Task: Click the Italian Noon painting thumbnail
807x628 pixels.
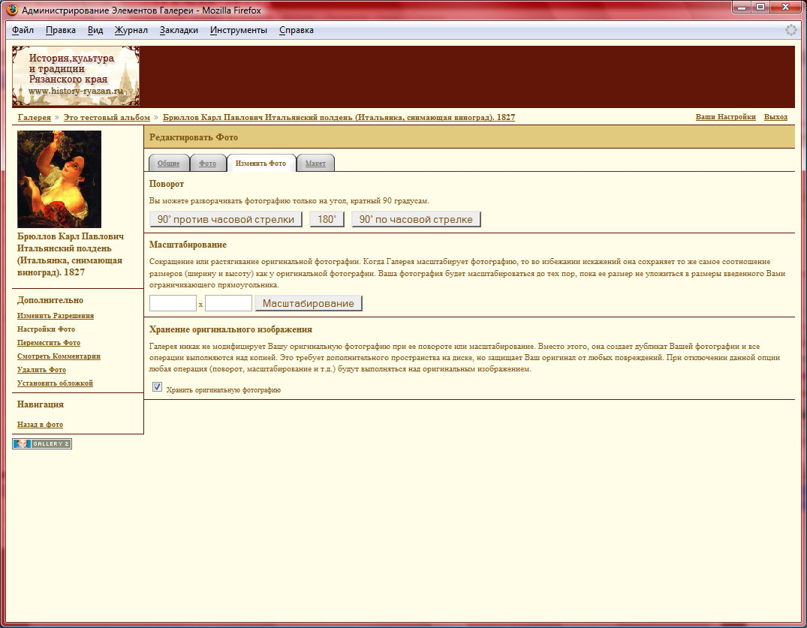Action: 59,179
